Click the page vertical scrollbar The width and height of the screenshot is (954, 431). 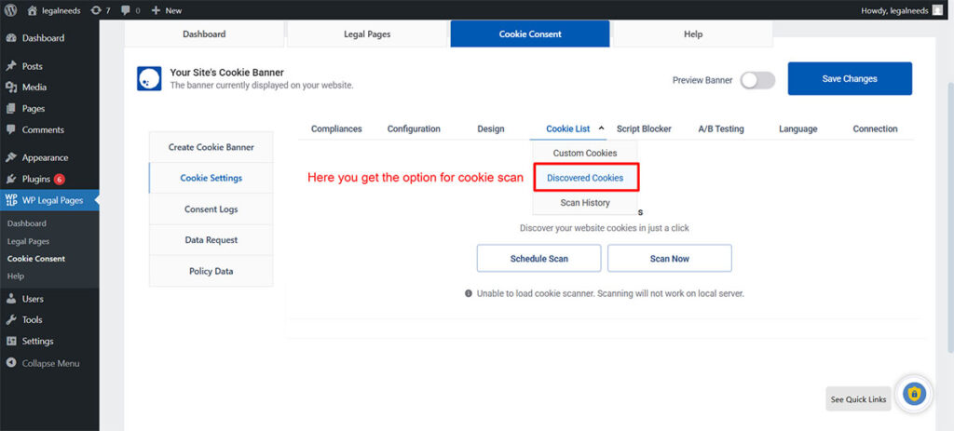click(x=950, y=219)
